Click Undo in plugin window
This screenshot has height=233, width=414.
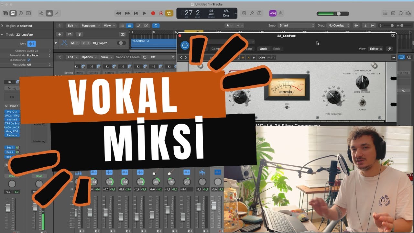click(264, 49)
